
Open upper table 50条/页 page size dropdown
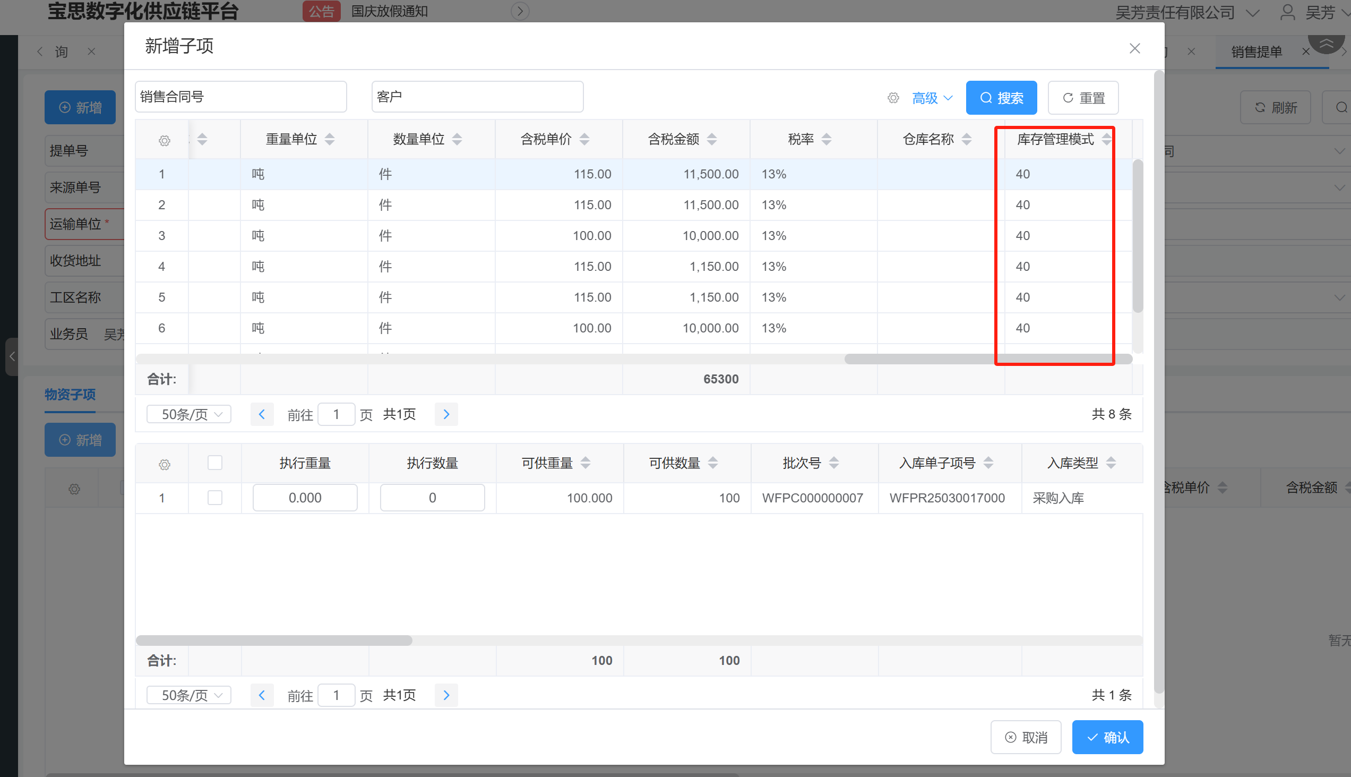[x=189, y=414]
